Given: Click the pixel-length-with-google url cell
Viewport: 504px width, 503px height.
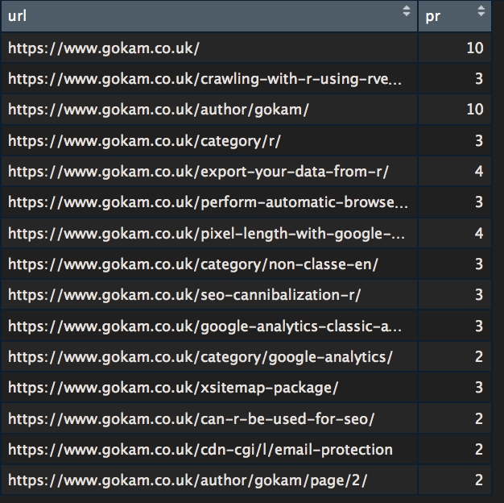Looking at the screenshot, I should coord(206,234).
